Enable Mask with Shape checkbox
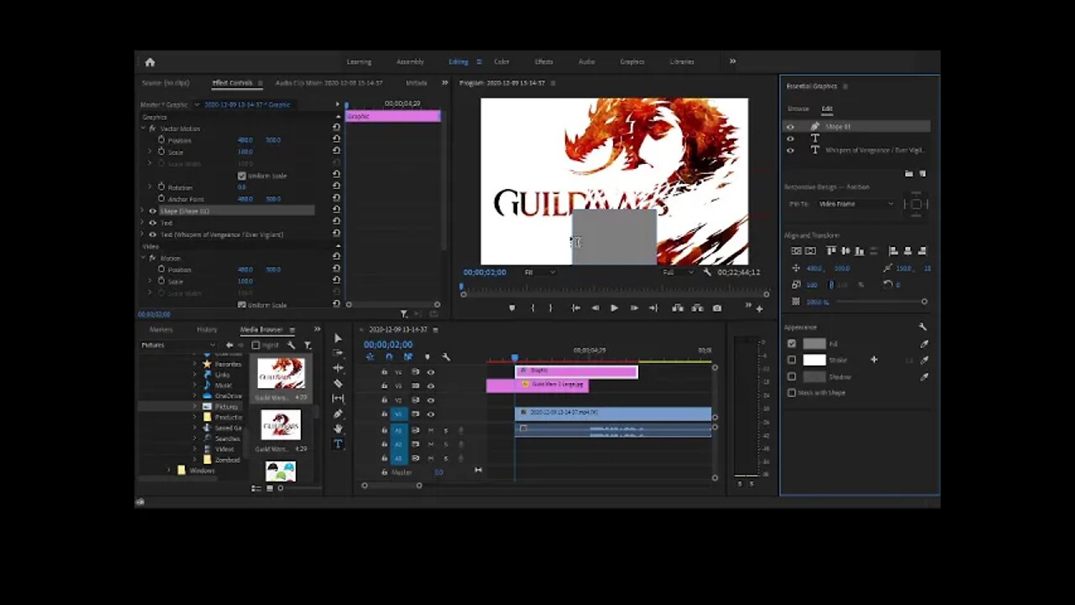Image resolution: width=1075 pixels, height=605 pixels. pos(791,392)
